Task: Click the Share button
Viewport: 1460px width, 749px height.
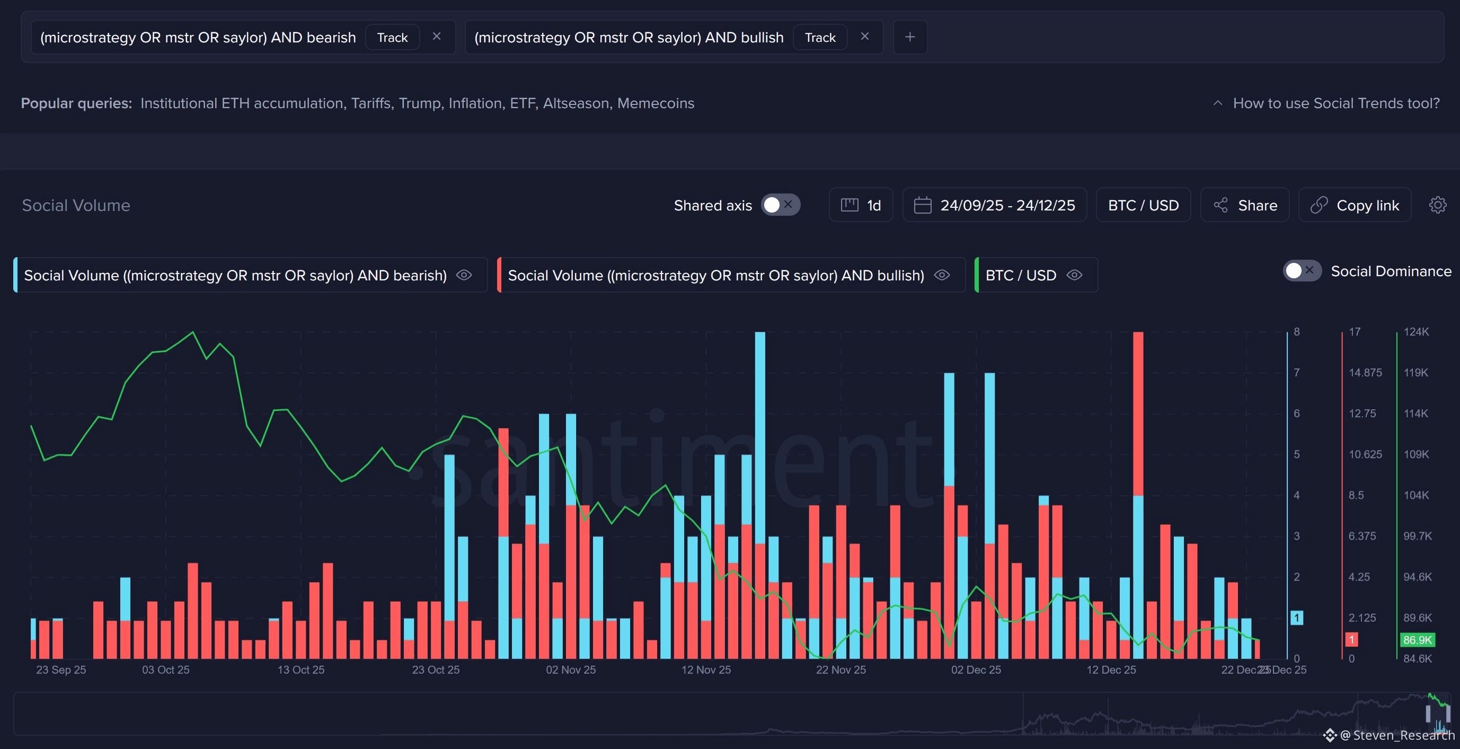Action: point(1245,205)
